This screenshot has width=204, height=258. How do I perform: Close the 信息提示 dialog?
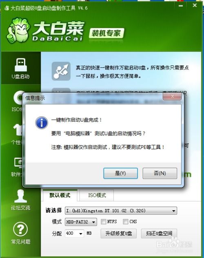172,96
